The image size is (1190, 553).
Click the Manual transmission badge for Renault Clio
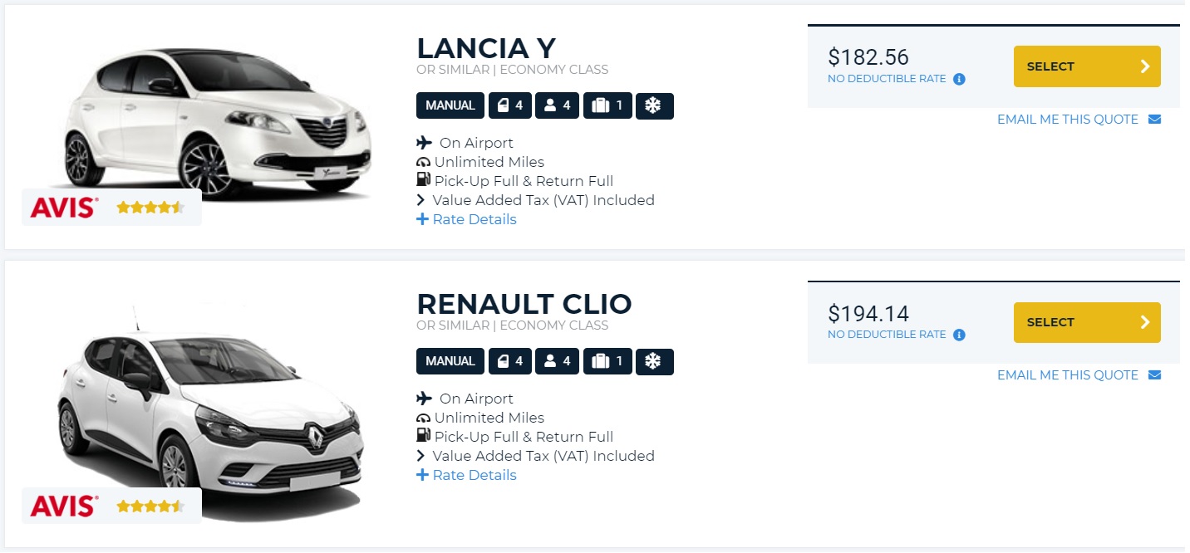[x=450, y=362]
